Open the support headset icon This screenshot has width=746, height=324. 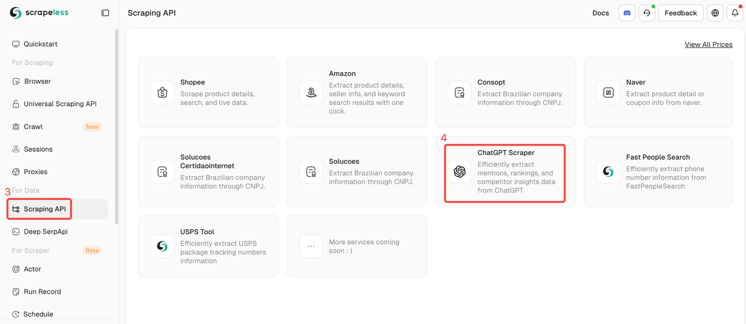pyautogui.click(x=647, y=13)
